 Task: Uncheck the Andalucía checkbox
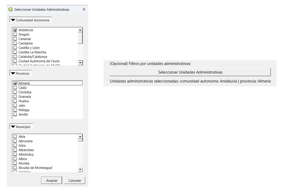(x=15, y=30)
